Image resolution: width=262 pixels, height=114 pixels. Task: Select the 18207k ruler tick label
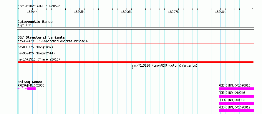[173, 12]
